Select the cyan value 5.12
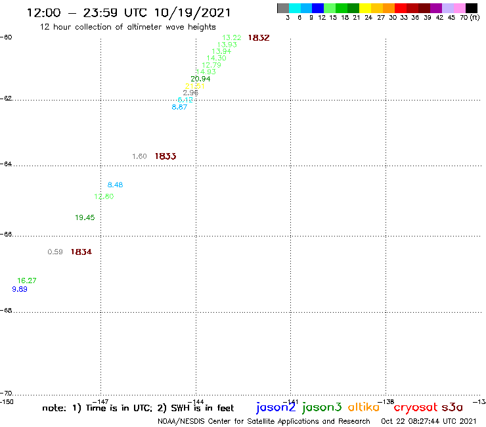Image resolution: width=486 pixels, height=427 pixels. (185, 100)
